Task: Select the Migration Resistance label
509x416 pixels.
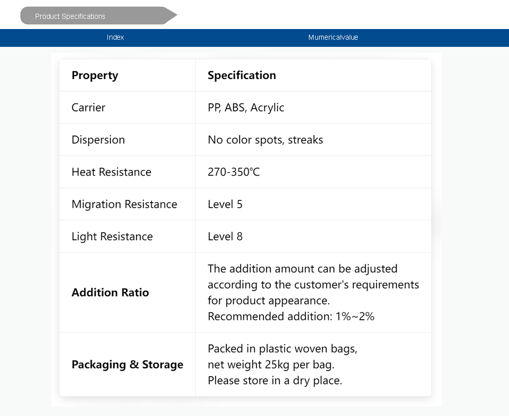Action: click(124, 204)
